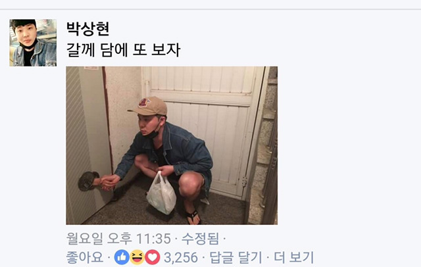
Task: Open the attached photo of the crouching man
Action: pyautogui.click(x=172, y=145)
